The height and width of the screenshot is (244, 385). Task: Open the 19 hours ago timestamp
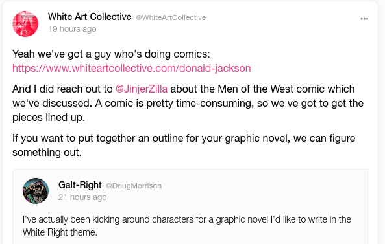coord(72,29)
